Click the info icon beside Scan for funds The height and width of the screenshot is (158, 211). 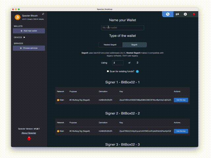pyautogui.click(x=137, y=71)
